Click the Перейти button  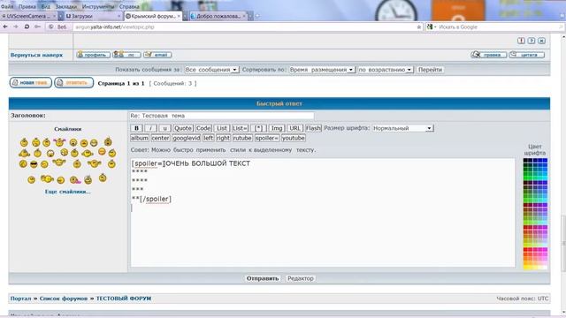(430, 70)
